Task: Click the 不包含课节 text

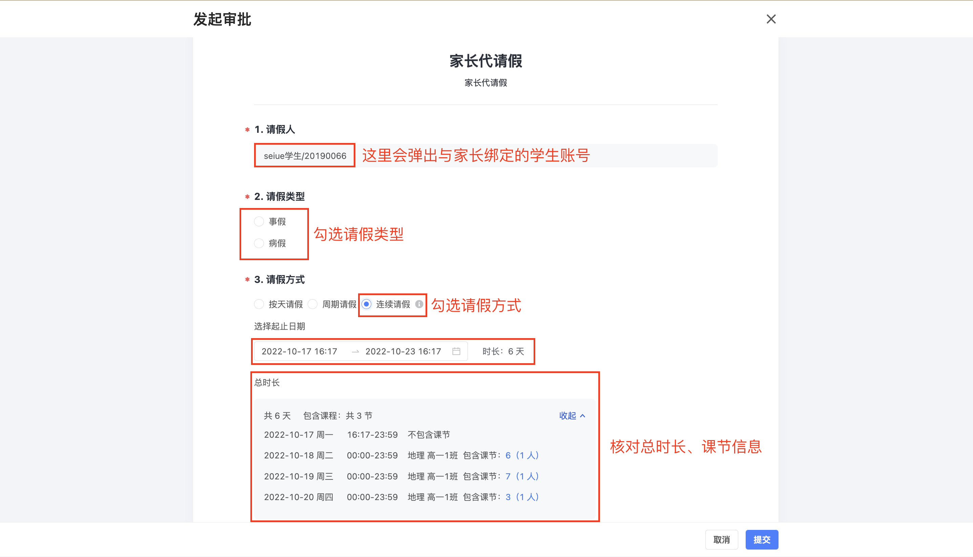Action: pos(429,435)
